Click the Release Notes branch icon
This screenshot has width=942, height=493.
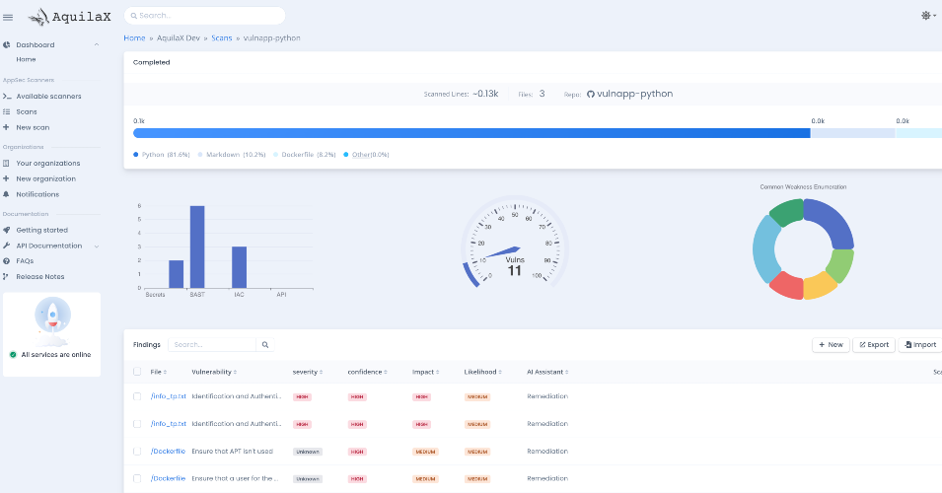tap(6, 277)
